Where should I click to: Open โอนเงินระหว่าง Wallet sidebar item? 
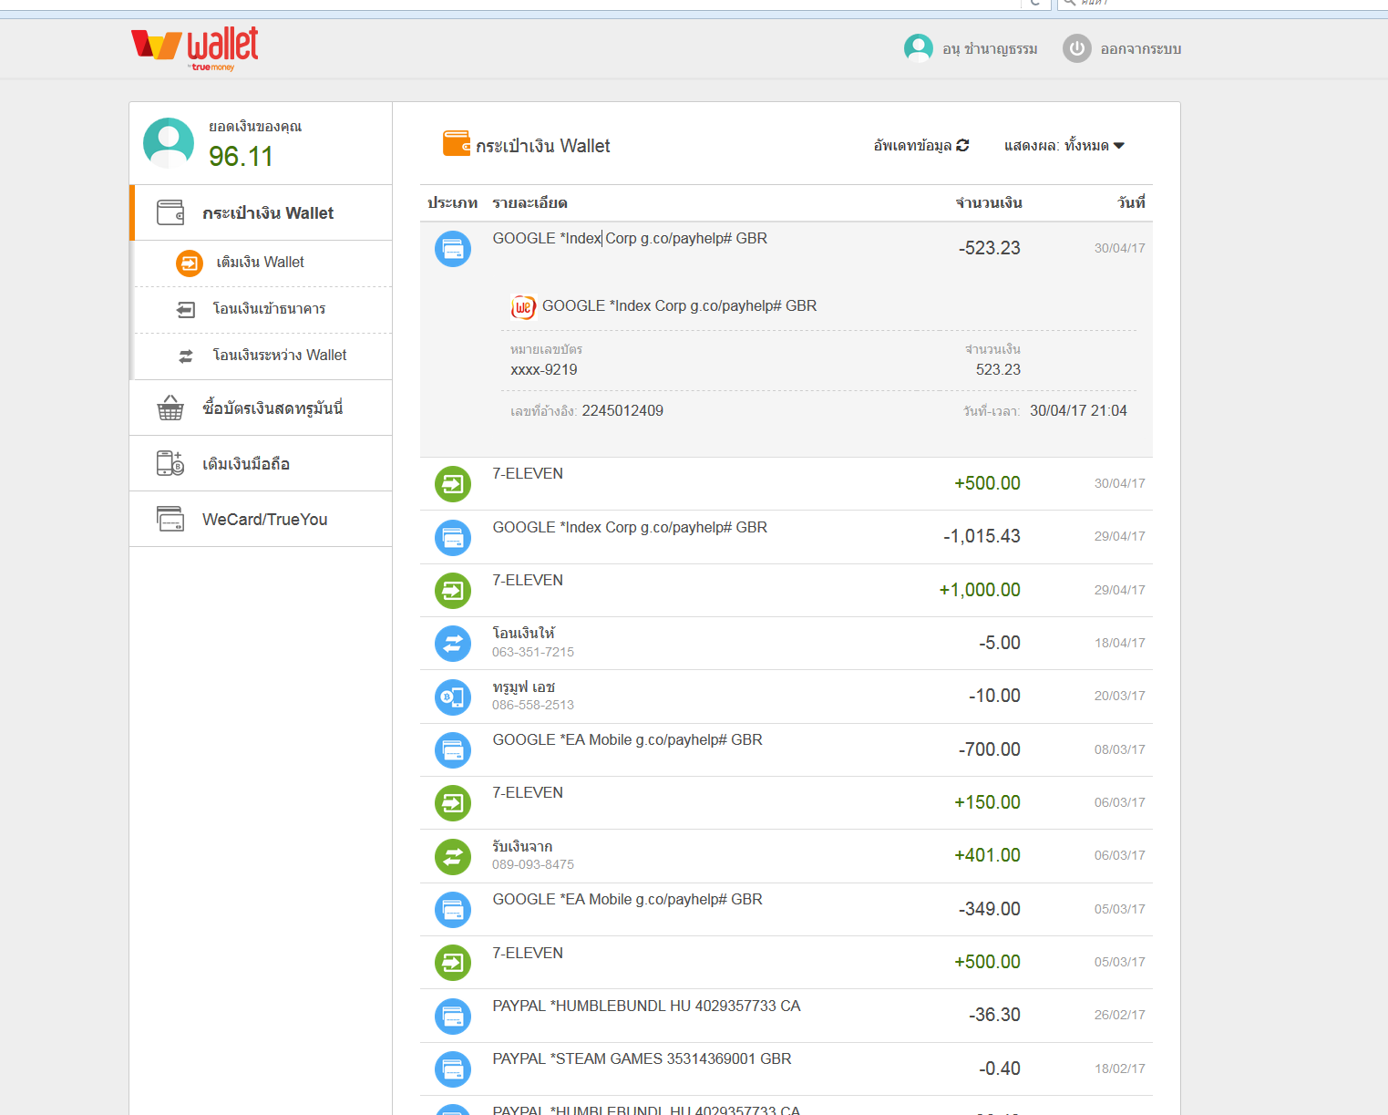pyautogui.click(x=263, y=356)
